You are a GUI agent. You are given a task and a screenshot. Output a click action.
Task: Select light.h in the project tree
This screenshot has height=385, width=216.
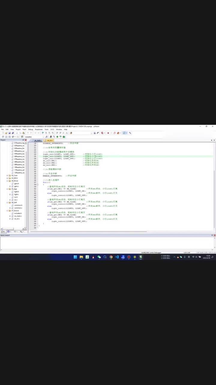pyautogui.click(x=16, y=192)
